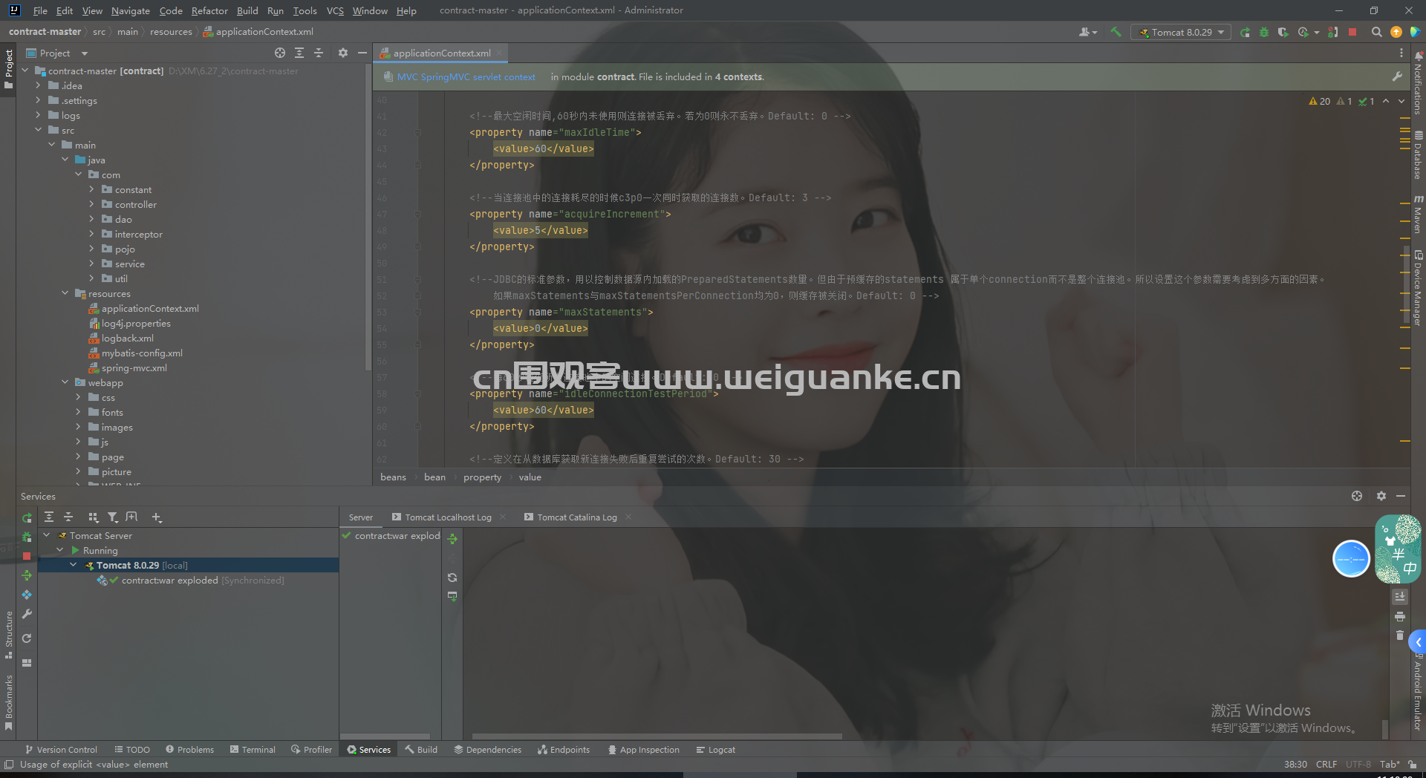
Task: Select the applicationContext.xml editor tab
Action: (x=442, y=53)
